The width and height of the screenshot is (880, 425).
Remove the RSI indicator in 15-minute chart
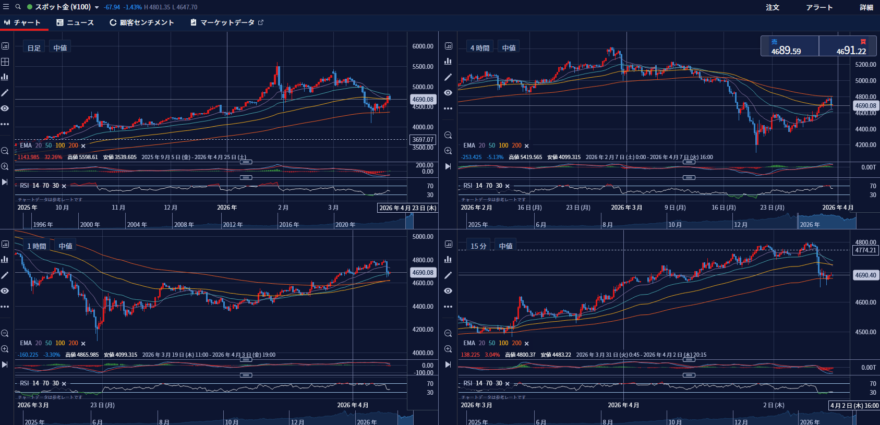pyautogui.click(x=508, y=384)
